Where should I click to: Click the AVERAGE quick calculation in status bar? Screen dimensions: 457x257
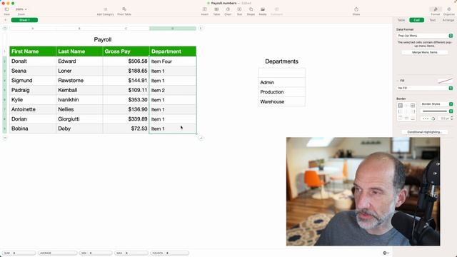(57, 253)
